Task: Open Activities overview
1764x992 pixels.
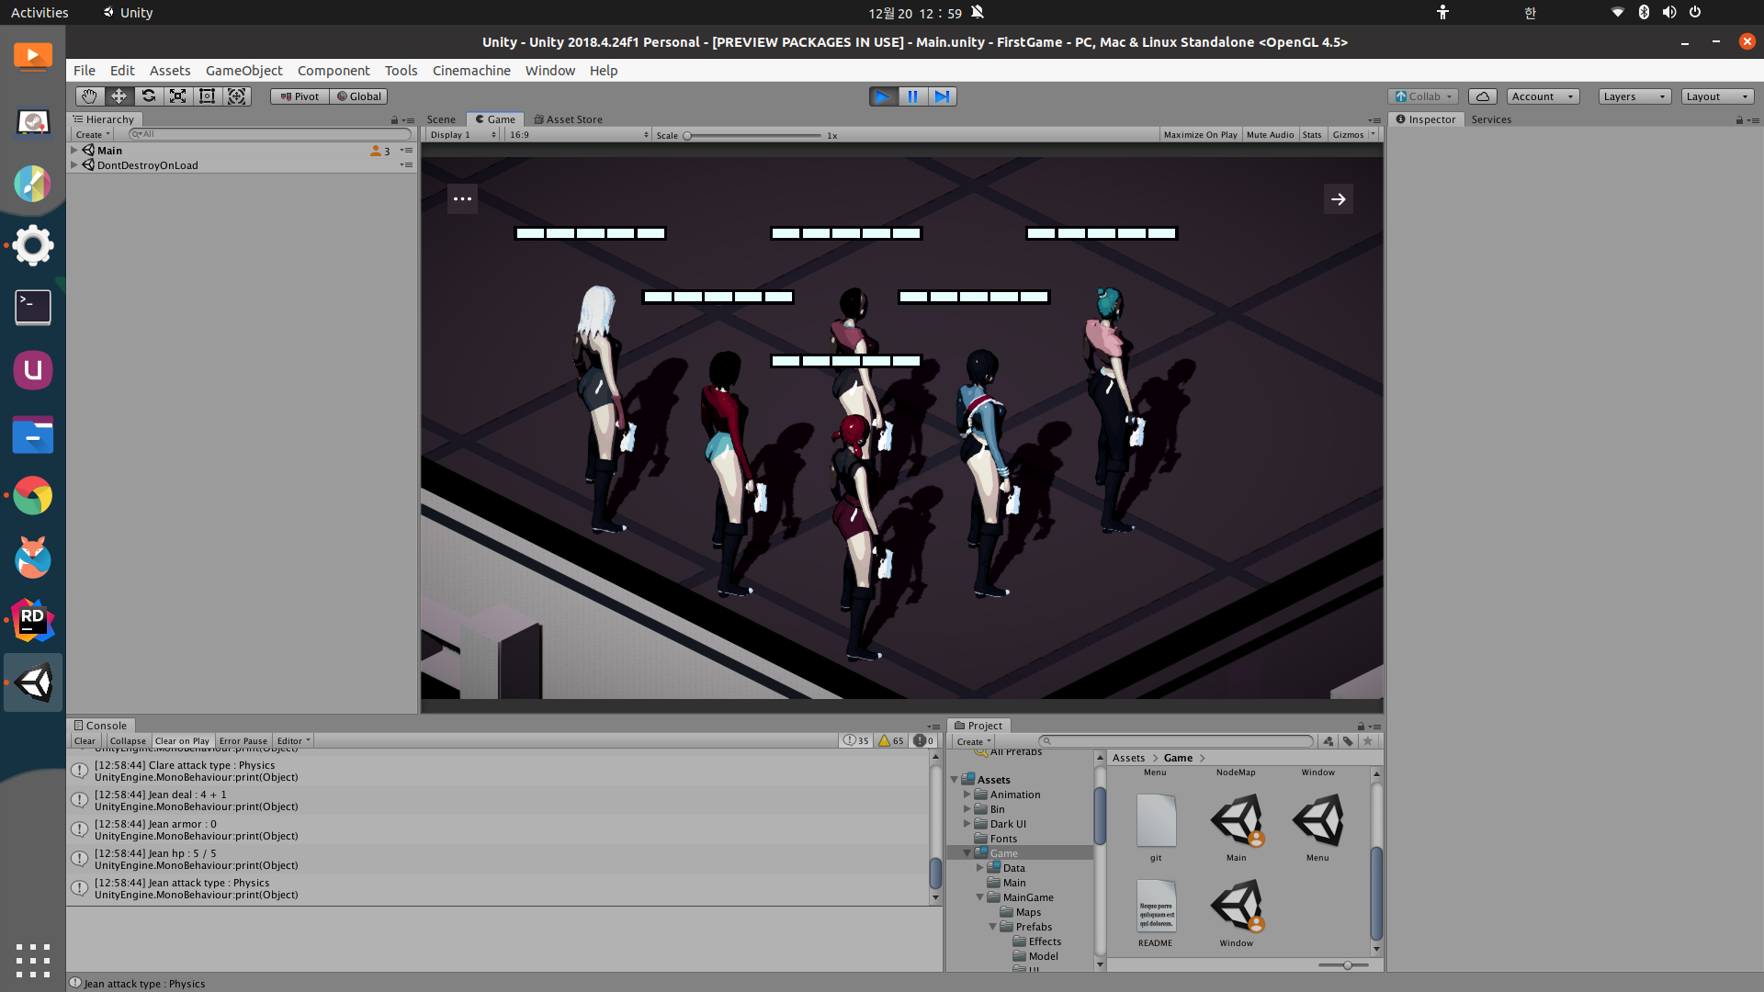Action: click(x=40, y=13)
